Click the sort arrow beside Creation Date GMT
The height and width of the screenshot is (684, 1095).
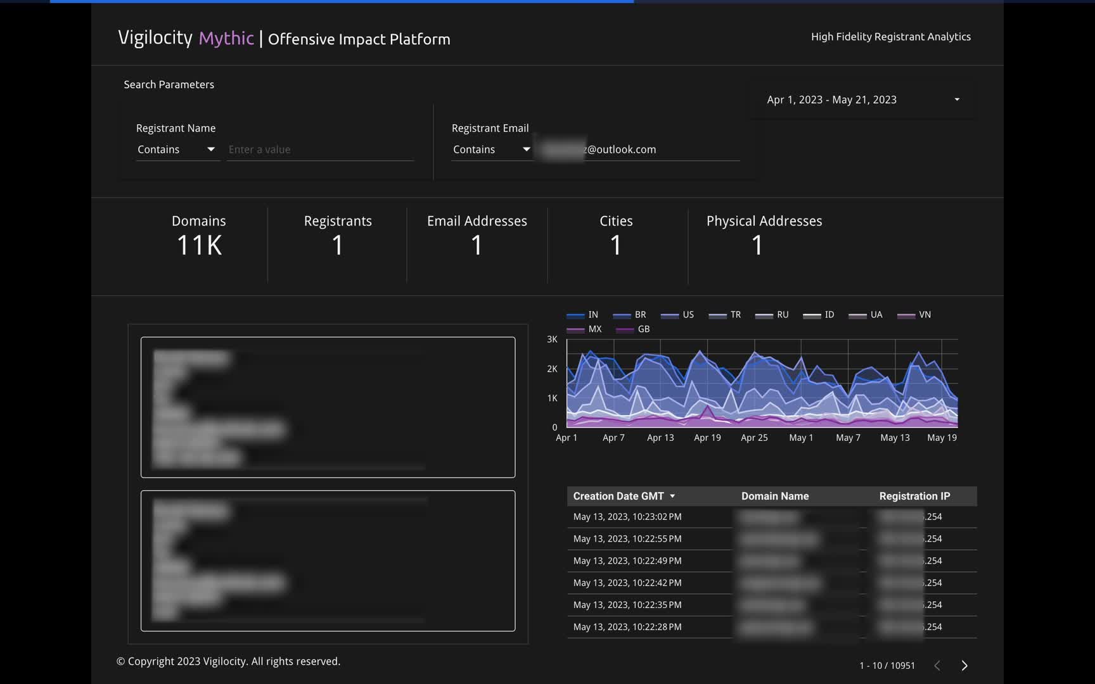[672, 497]
